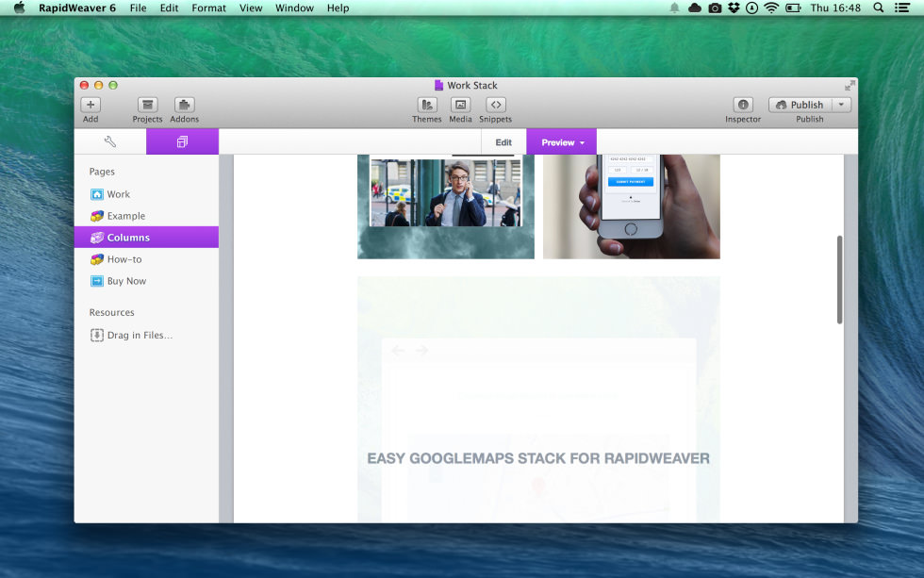The height and width of the screenshot is (578, 924).
Task: Open Notification Center list icon
Action: pyautogui.click(x=902, y=8)
